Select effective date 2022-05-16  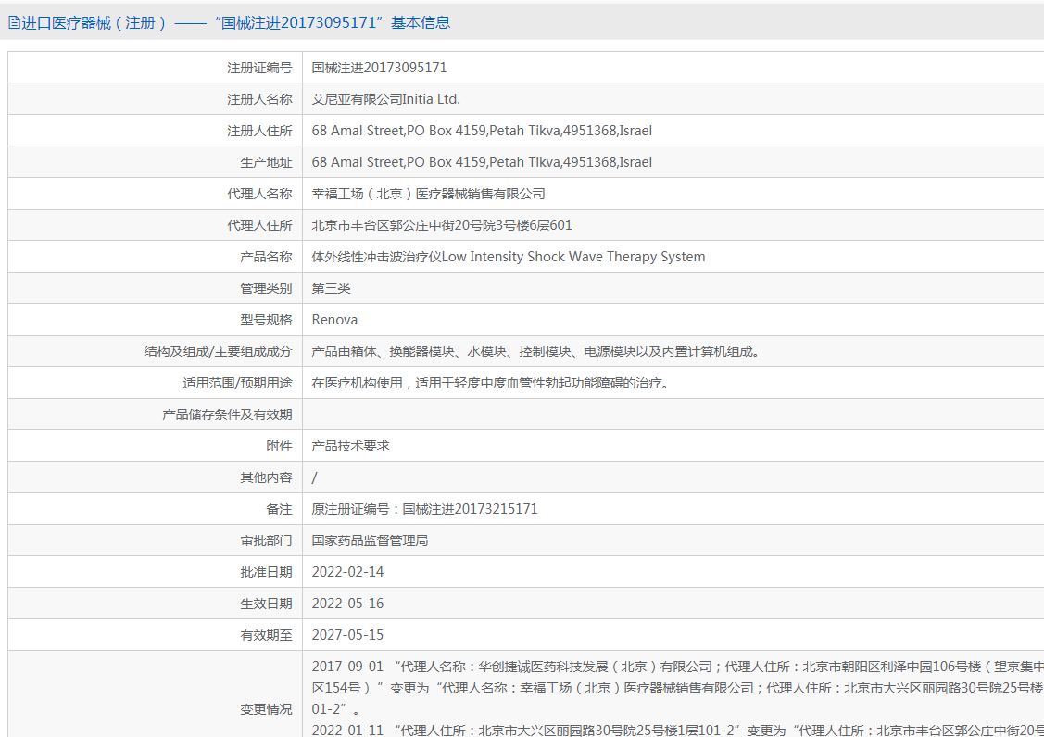tap(347, 604)
